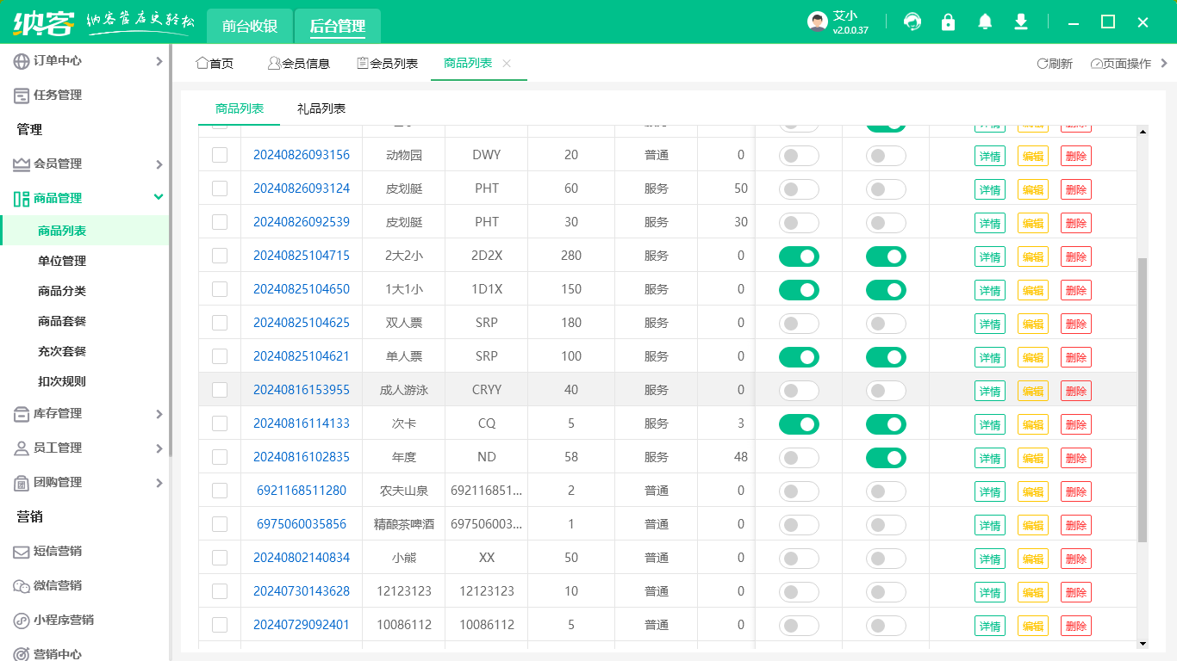Click the 团购管理 sidebar icon
1177x661 pixels.
click(22, 483)
